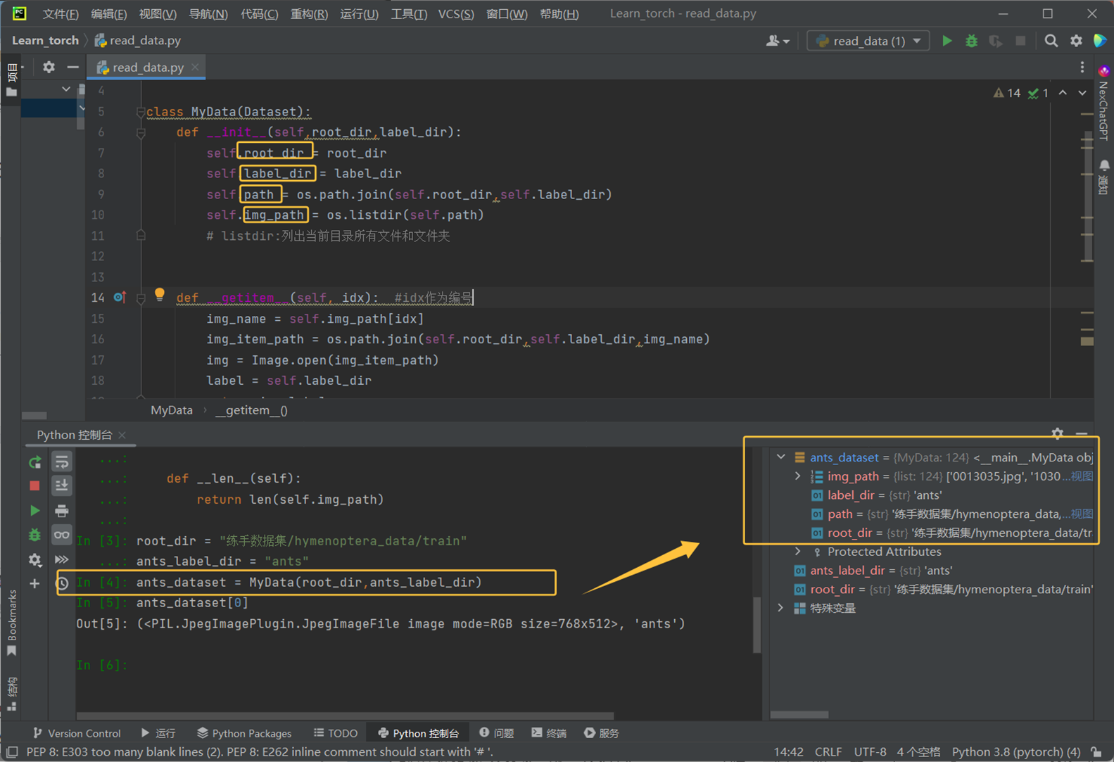The height and width of the screenshot is (762, 1114).
Task: Debug read_data using the top bug icon
Action: click(971, 41)
